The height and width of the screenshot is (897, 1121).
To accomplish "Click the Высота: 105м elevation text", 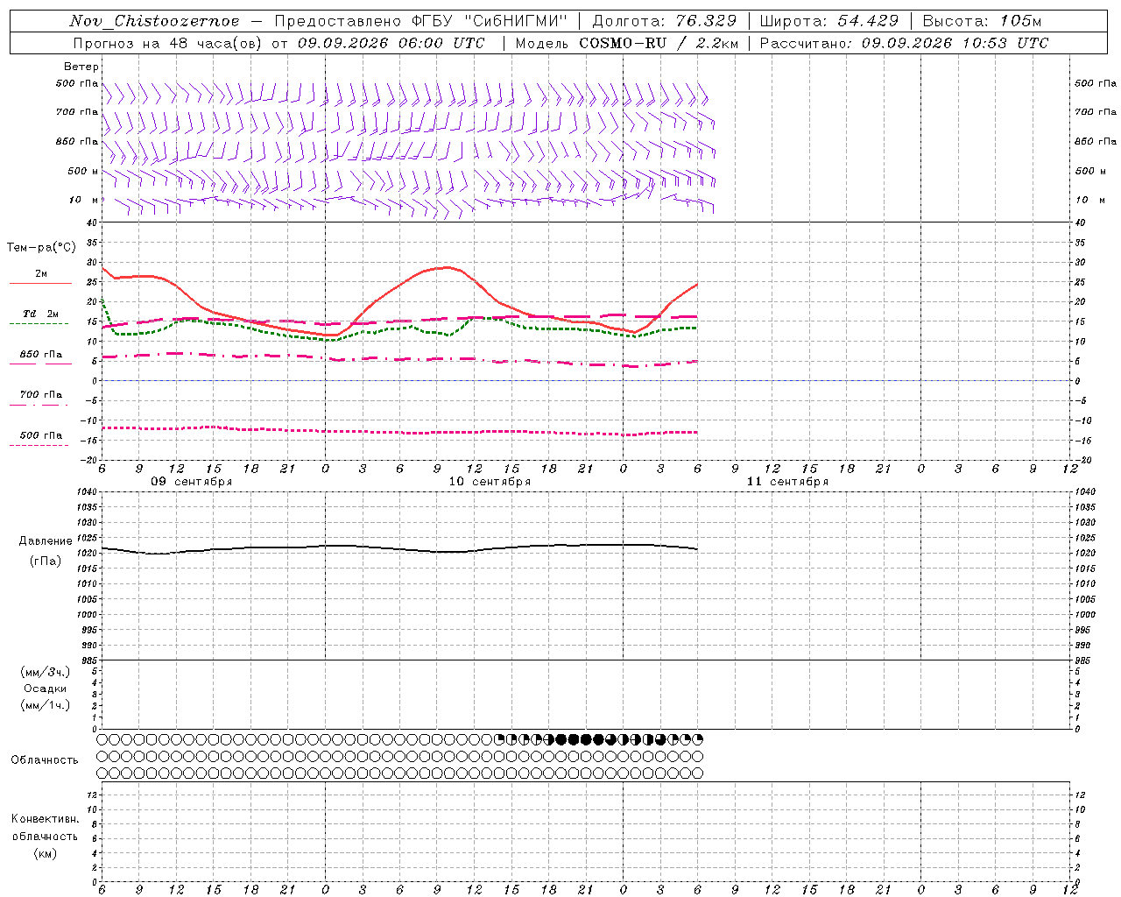I will point(982,22).
